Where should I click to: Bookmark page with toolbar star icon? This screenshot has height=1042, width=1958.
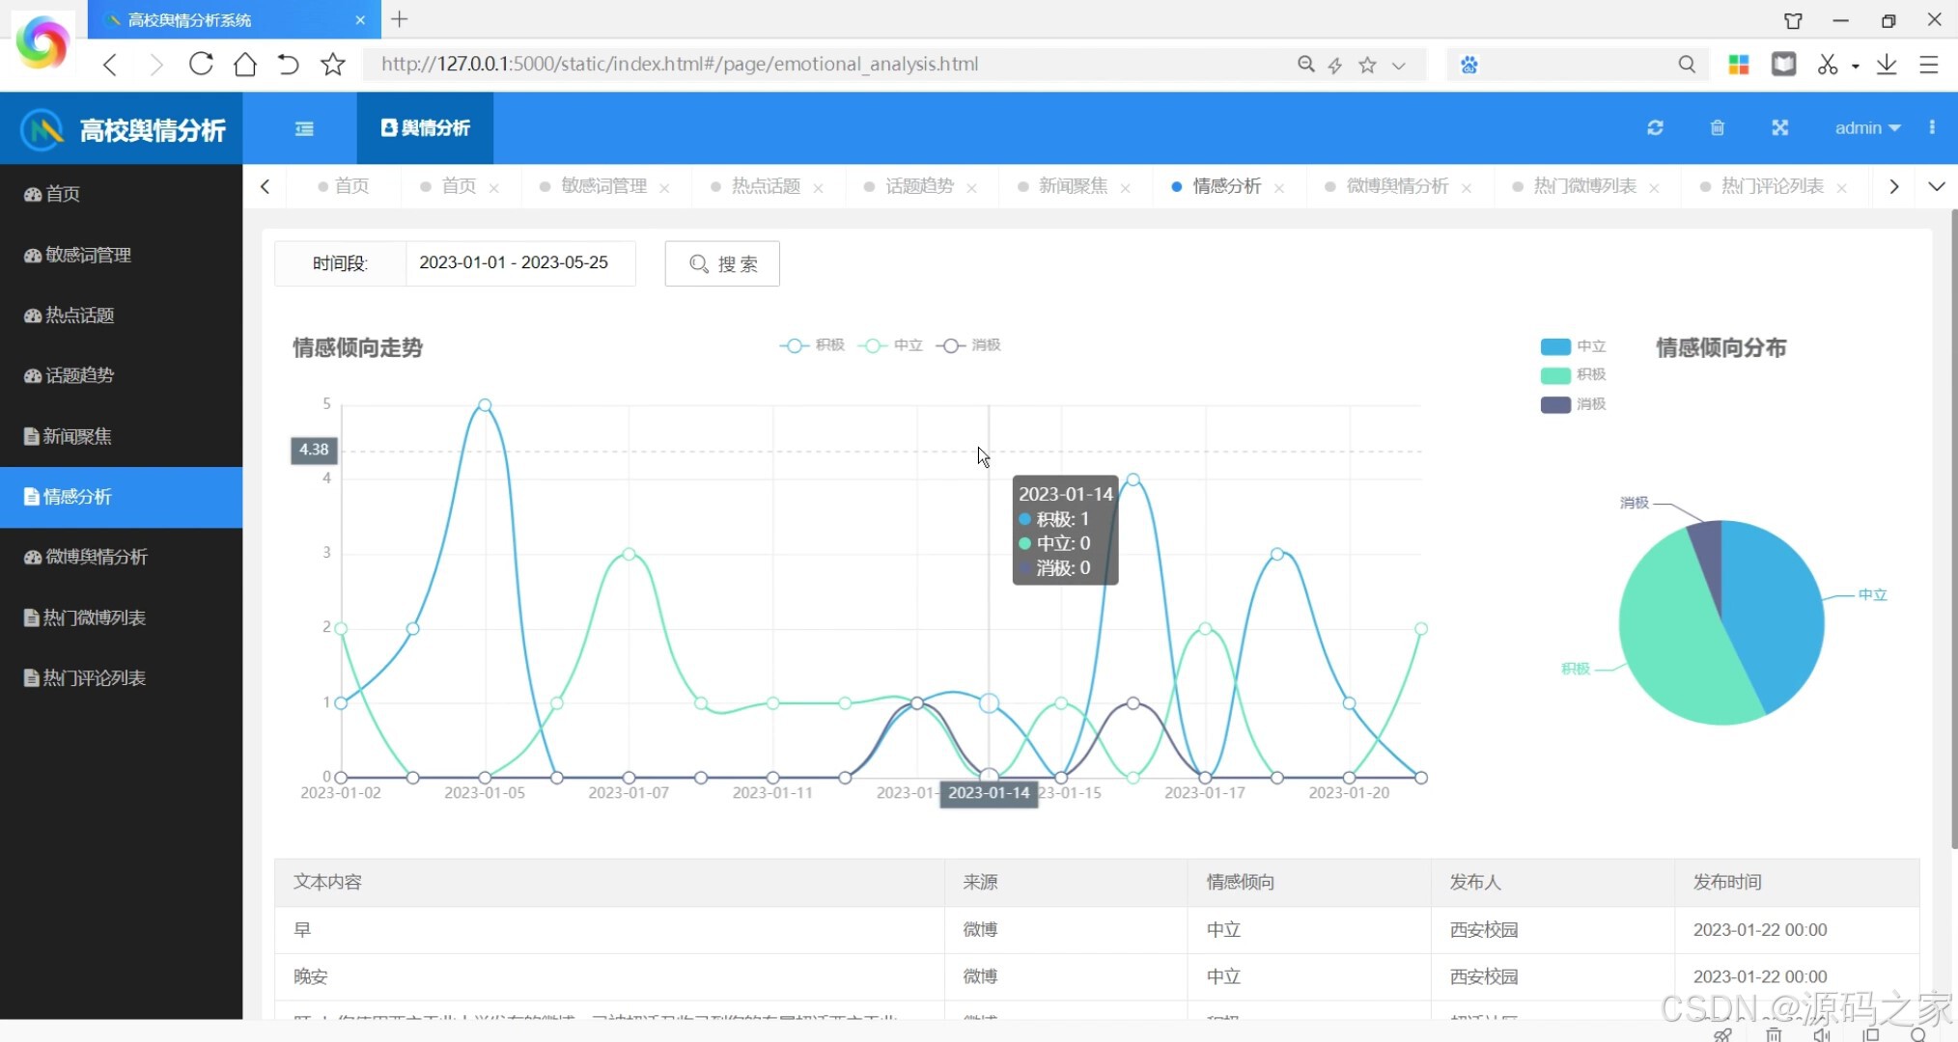pyautogui.click(x=333, y=65)
